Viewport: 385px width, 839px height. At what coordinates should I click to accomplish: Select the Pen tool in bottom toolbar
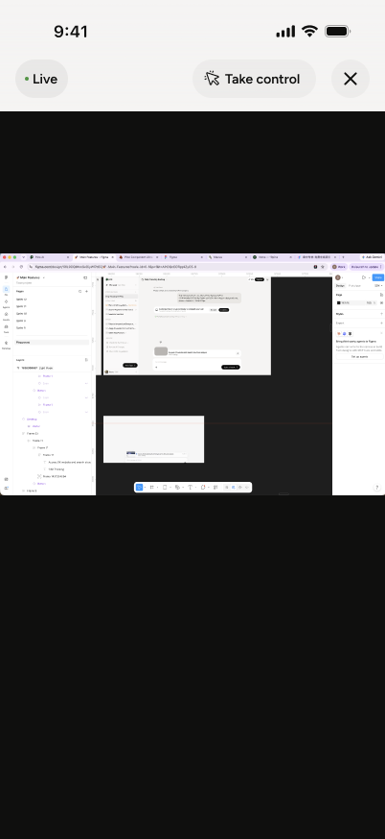click(177, 488)
